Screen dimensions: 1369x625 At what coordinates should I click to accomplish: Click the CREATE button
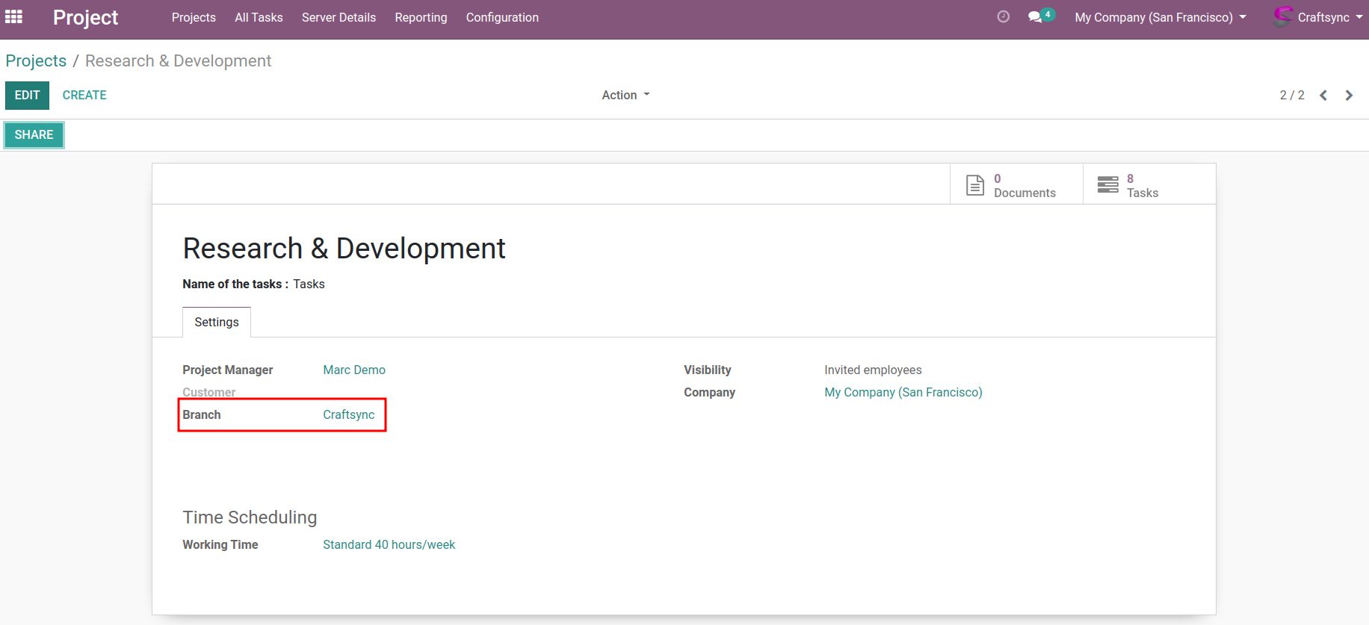(x=84, y=96)
